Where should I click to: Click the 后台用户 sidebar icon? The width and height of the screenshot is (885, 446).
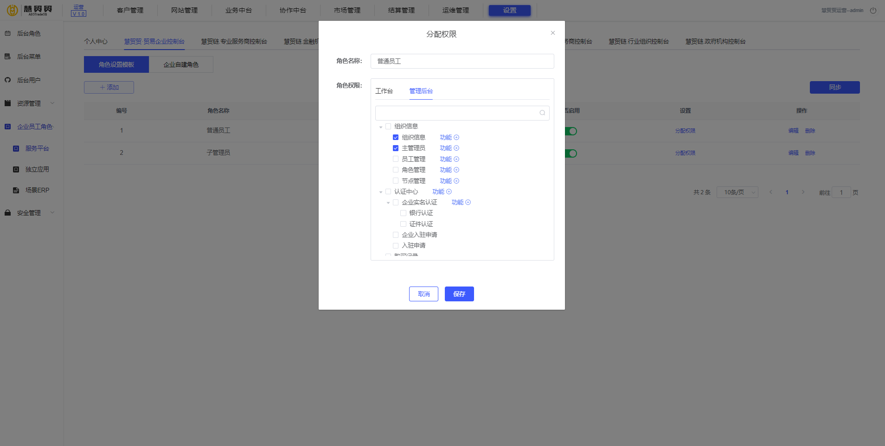pyautogui.click(x=7, y=80)
